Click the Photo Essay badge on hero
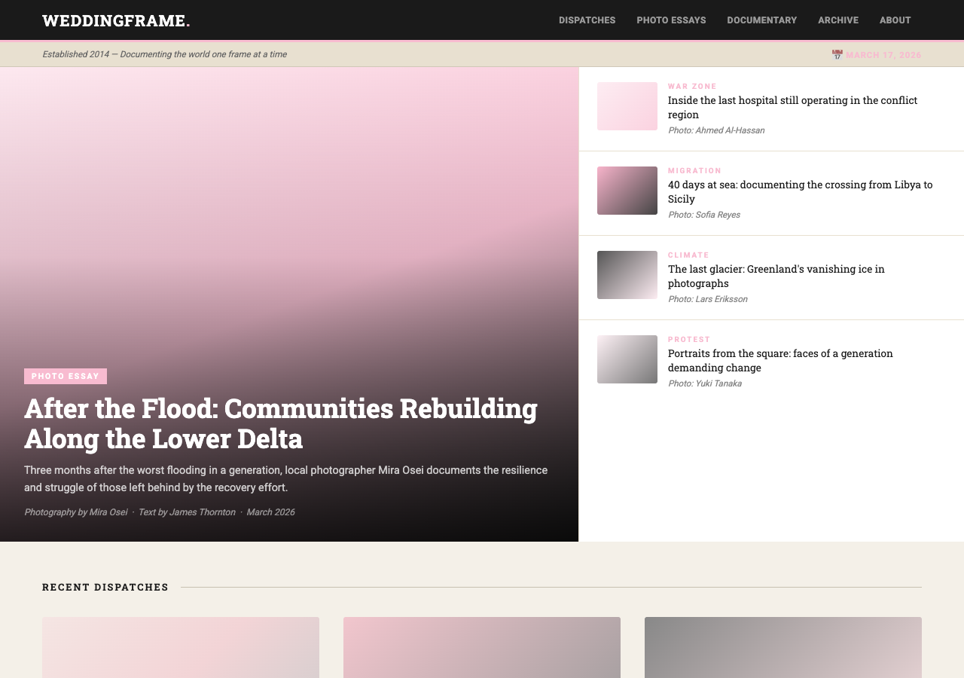 coord(66,376)
